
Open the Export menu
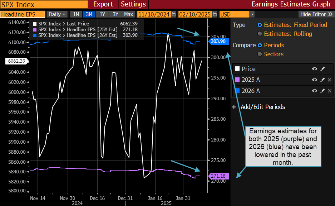pos(103,4)
